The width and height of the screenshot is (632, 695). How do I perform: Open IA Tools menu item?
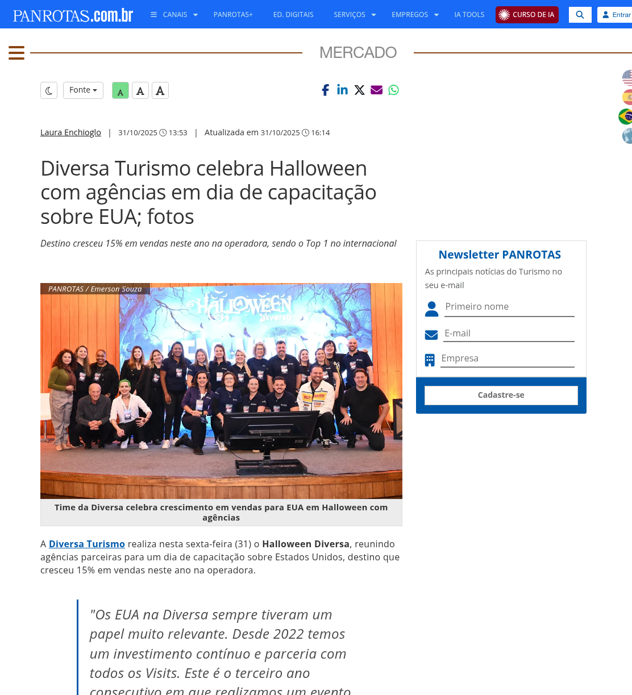pos(469,15)
